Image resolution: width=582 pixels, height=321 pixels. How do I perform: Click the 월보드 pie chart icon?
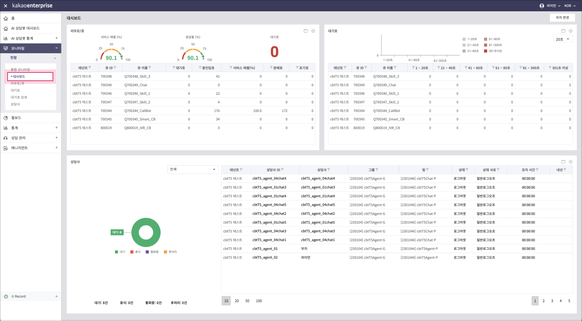tap(6, 118)
